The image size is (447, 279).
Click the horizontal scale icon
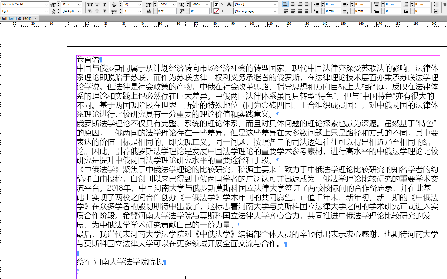coord(181,4)
